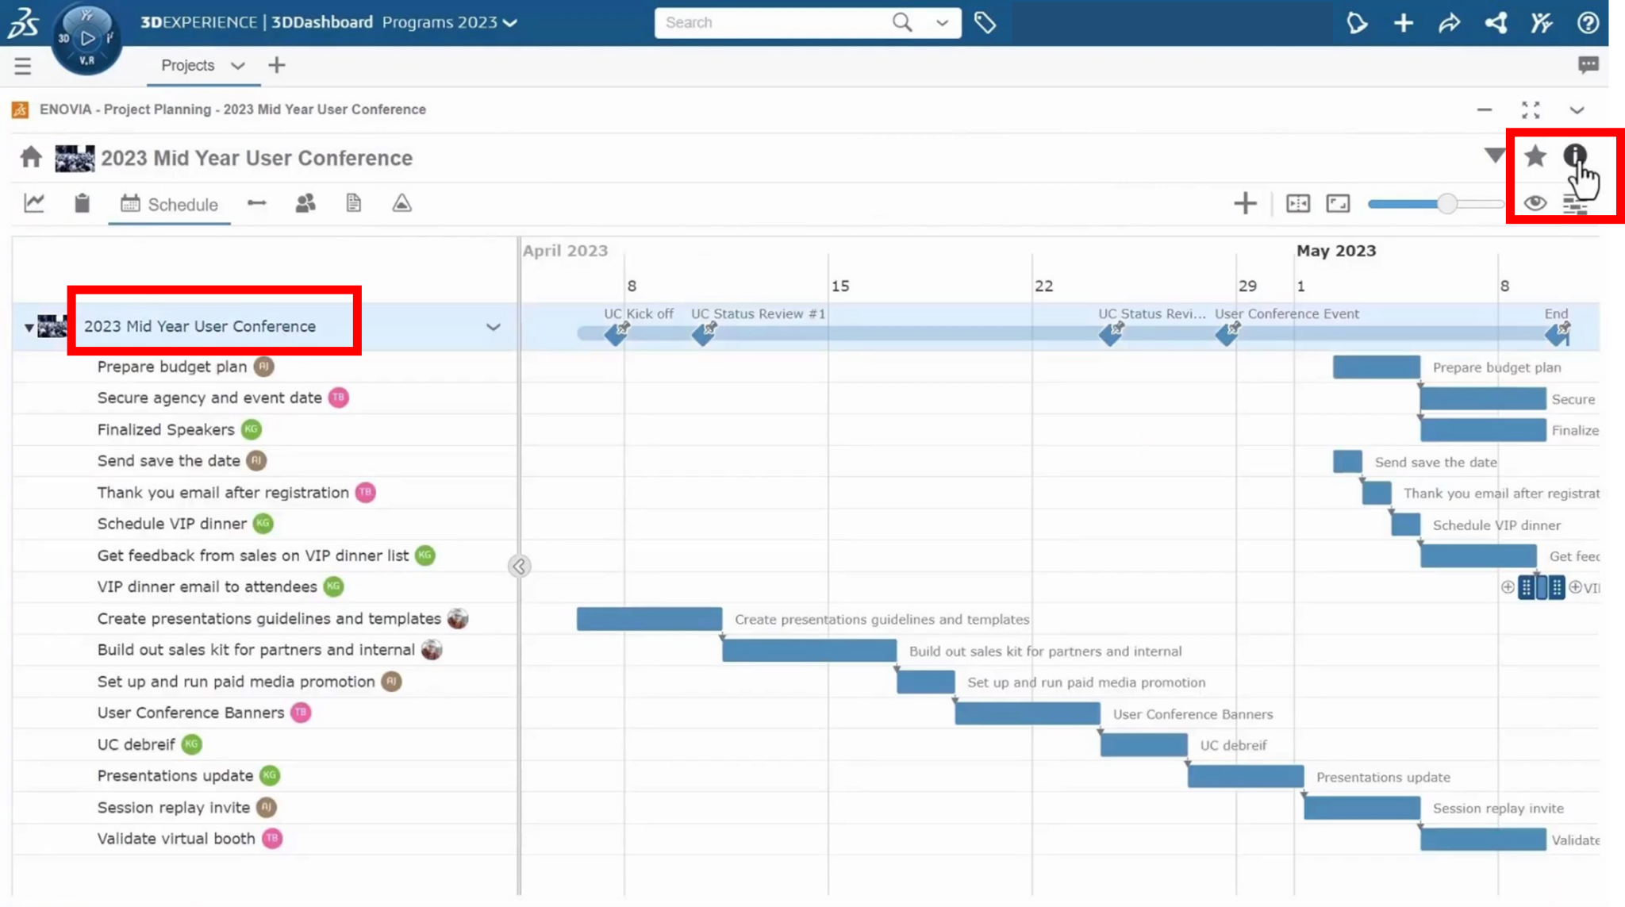Open the search scope arrow beside magnifier
Viewport: 1625px width, 907px height.
point(941,22)
